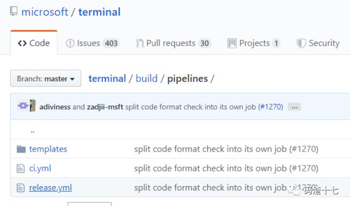This screenshot has height=206, width=350.
Task: Open the terminal repository title link
Action: pyautogui.click(x=99, y=12)
